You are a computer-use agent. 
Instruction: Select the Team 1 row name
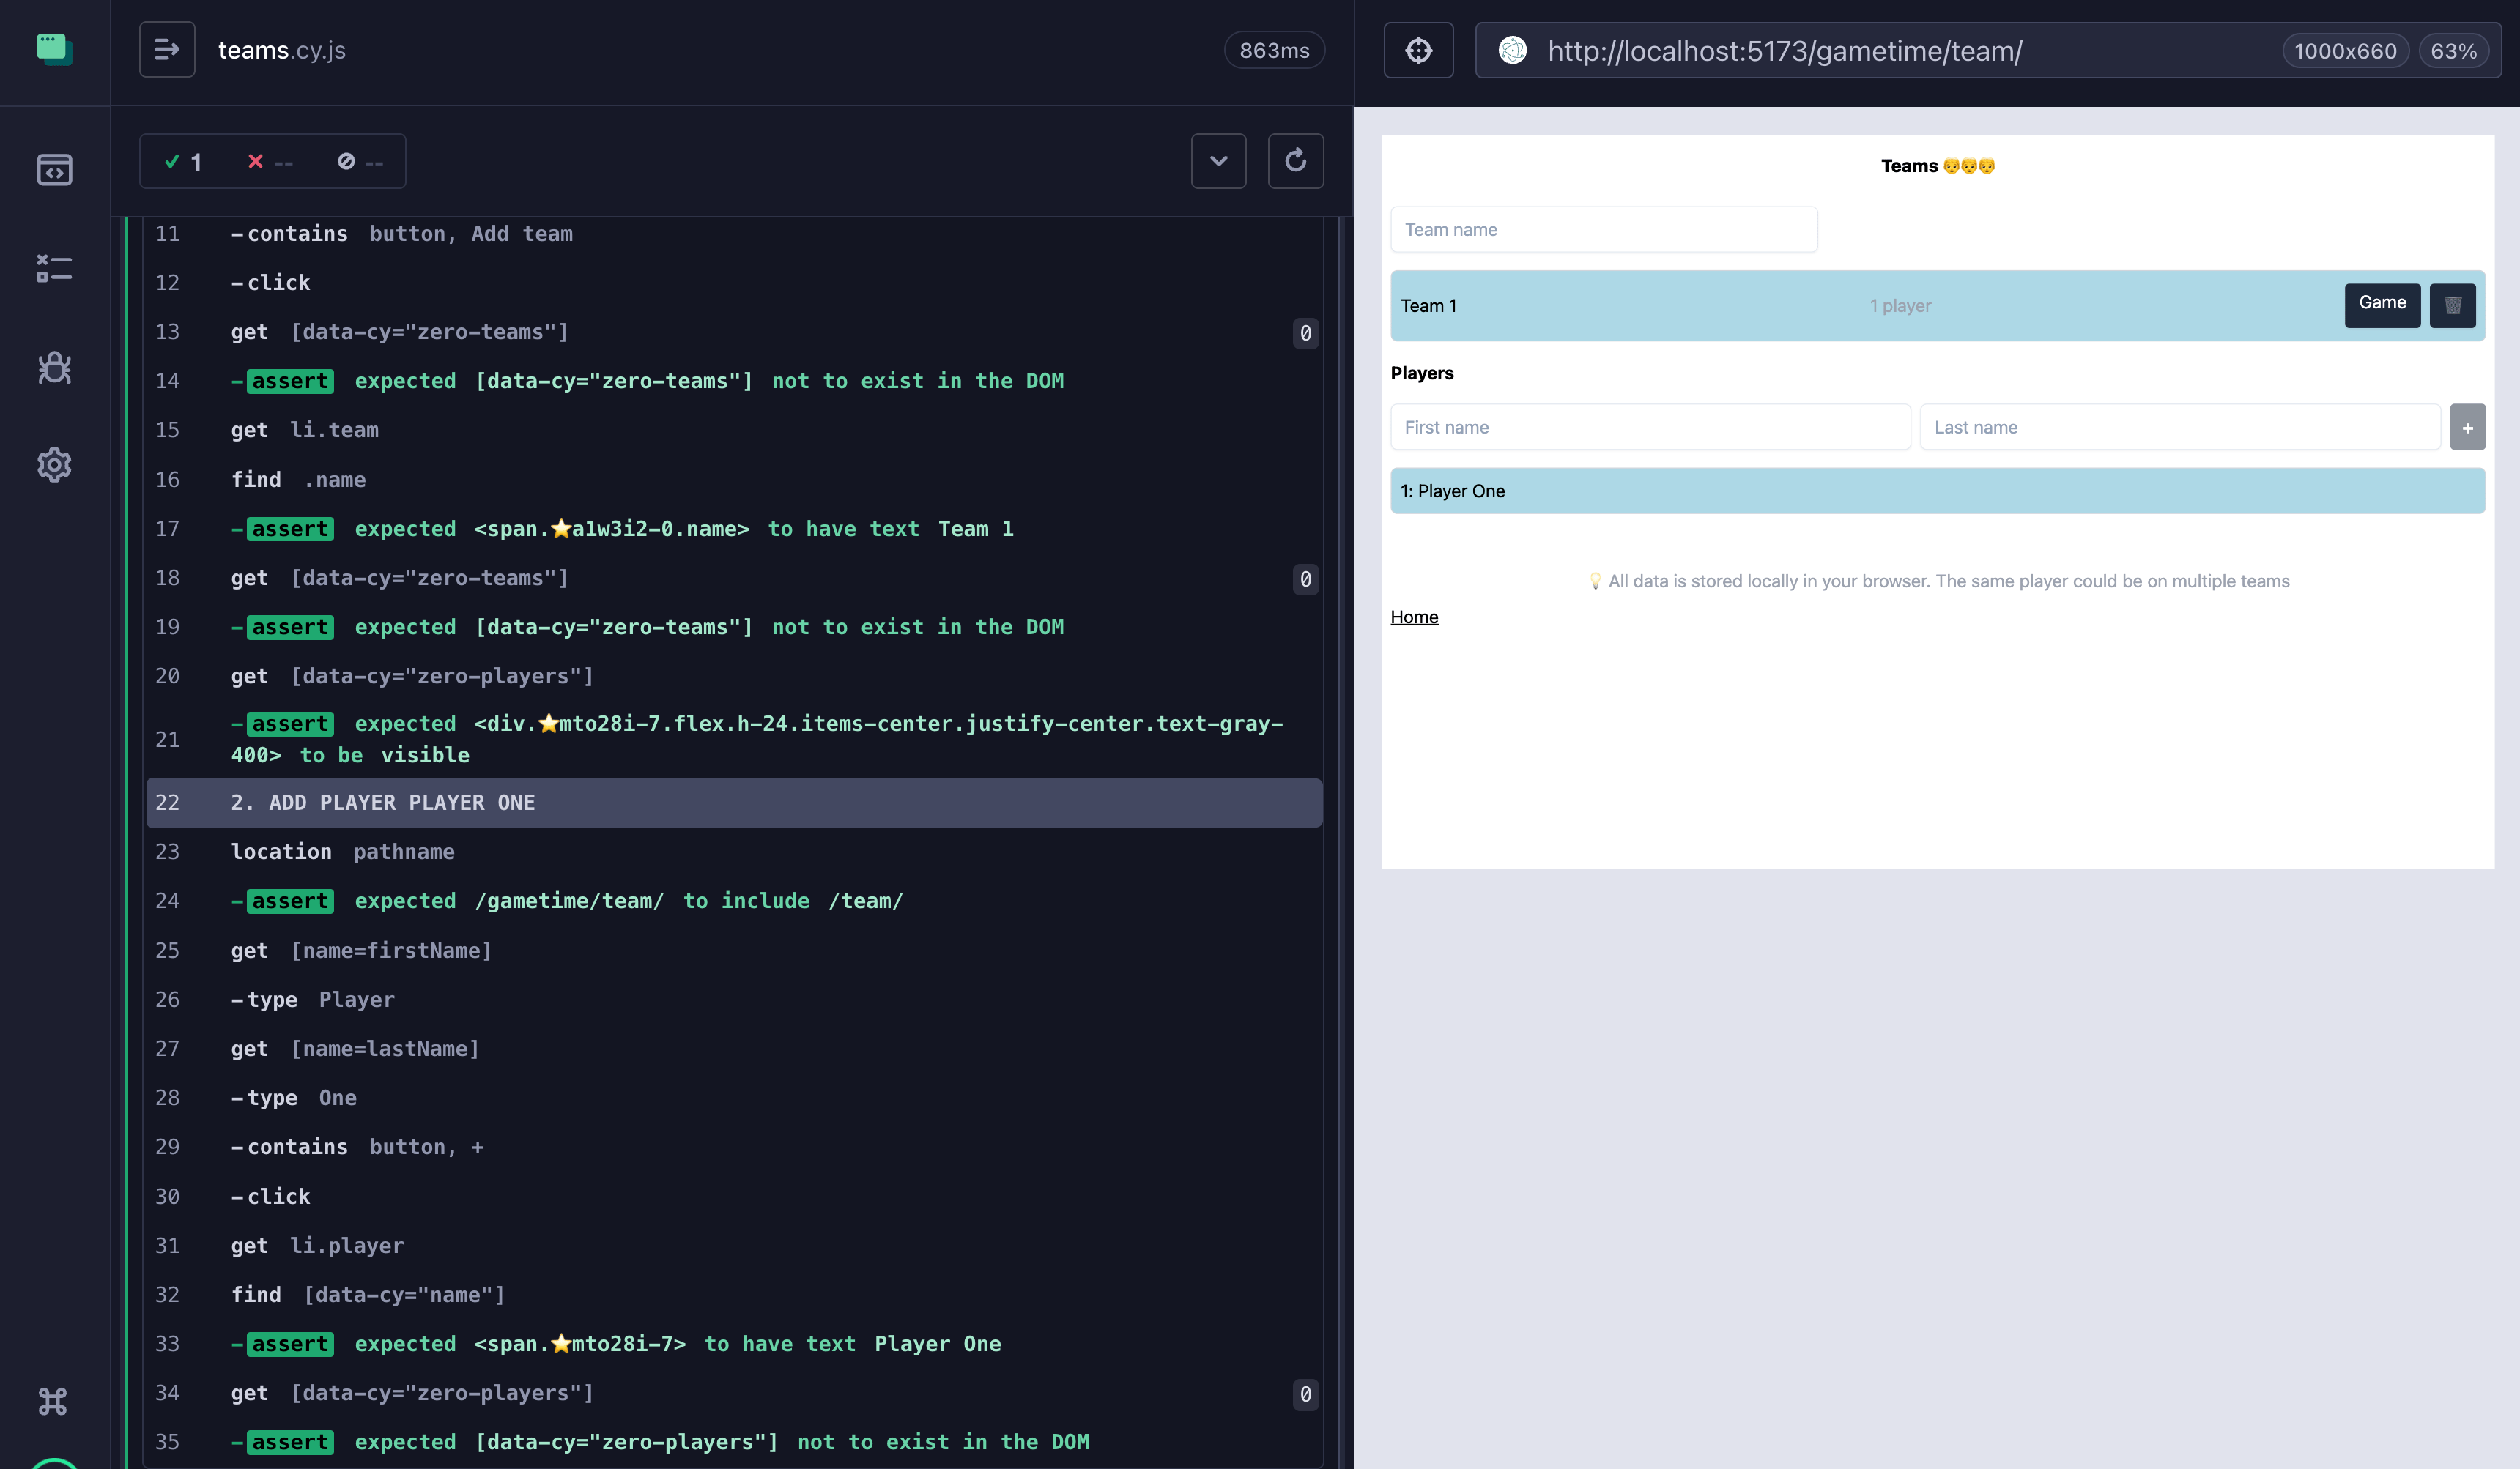click(1428, 306)
